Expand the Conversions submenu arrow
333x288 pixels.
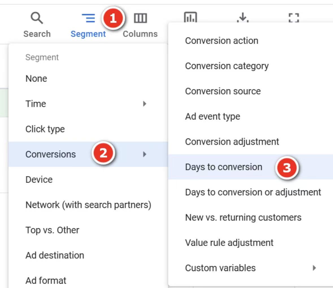click(145, 154)
